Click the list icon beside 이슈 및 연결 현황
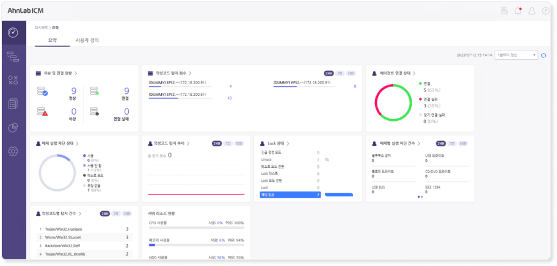This screenshot has height=266, width=557. [x=38, y=73]
